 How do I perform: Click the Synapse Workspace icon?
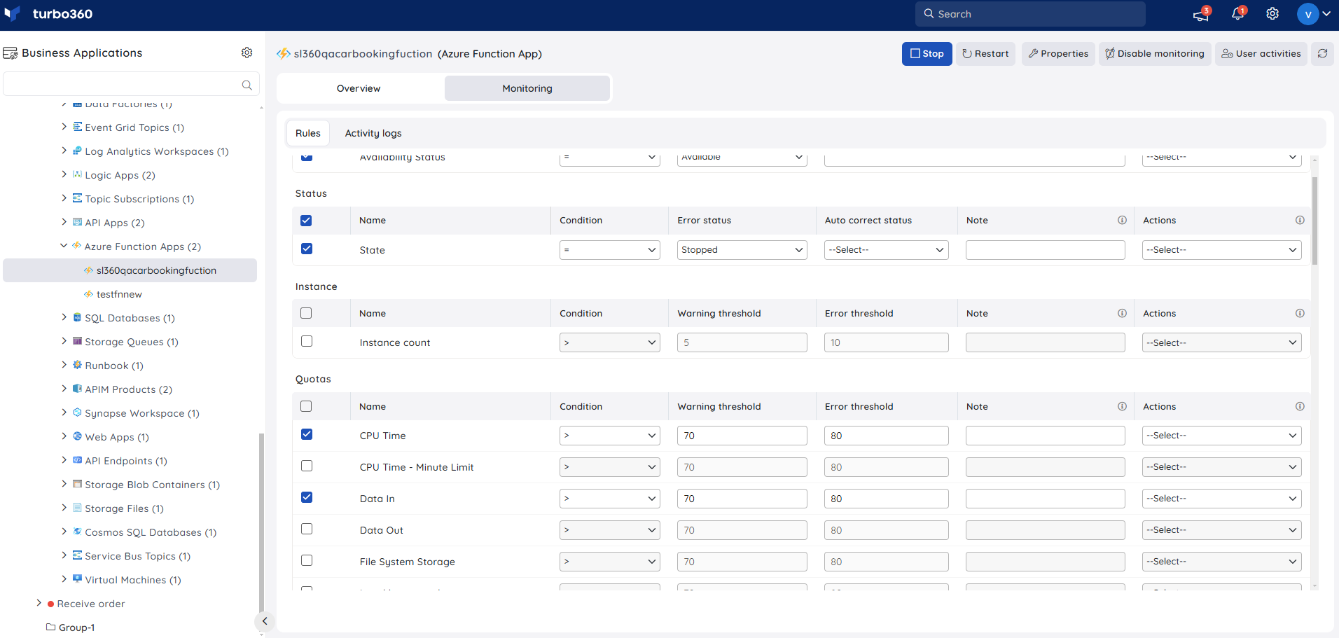pyautogui.click(x=78, y=412)
